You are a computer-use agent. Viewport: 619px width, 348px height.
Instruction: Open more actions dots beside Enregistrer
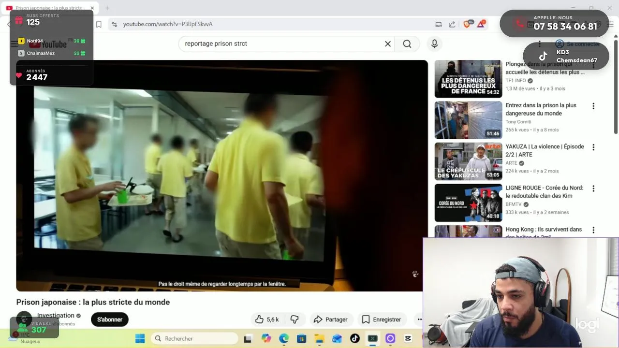click(419, 319)
